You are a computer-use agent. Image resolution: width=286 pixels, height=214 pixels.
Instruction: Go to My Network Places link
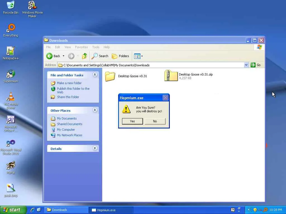point(70,135)
